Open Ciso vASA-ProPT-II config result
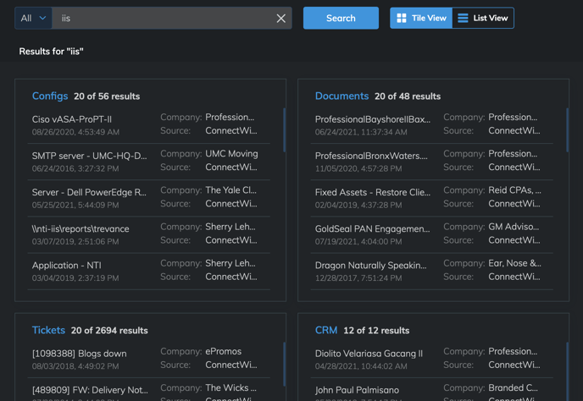The width and height of the screenshot is (583, 401). [72, 119]
